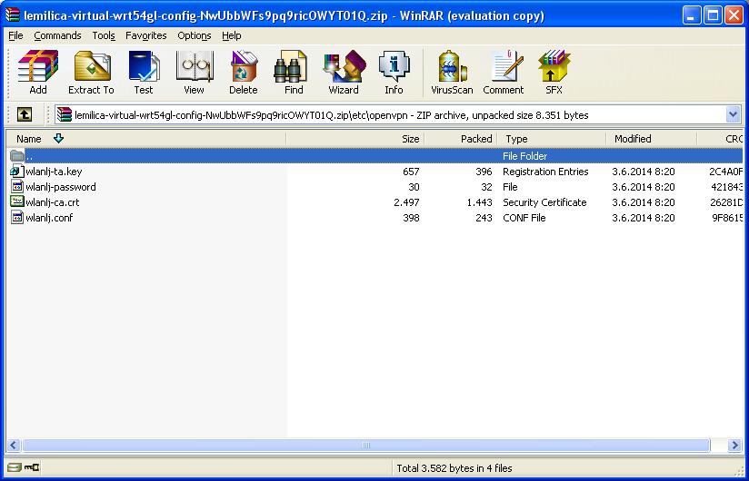749x481 pixels.
Task: Create SFX self-extracting archive
Action: pos(554,73)
